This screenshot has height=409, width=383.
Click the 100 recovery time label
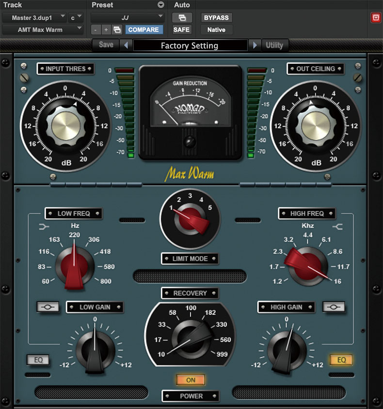click(x=191, y=308)
